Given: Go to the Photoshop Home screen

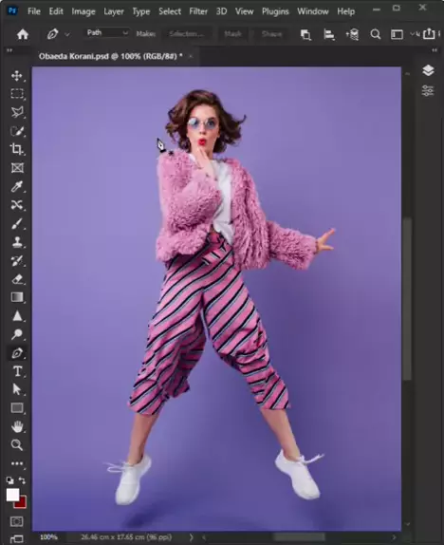Looking at the screenshot, I should pos(23,34).
